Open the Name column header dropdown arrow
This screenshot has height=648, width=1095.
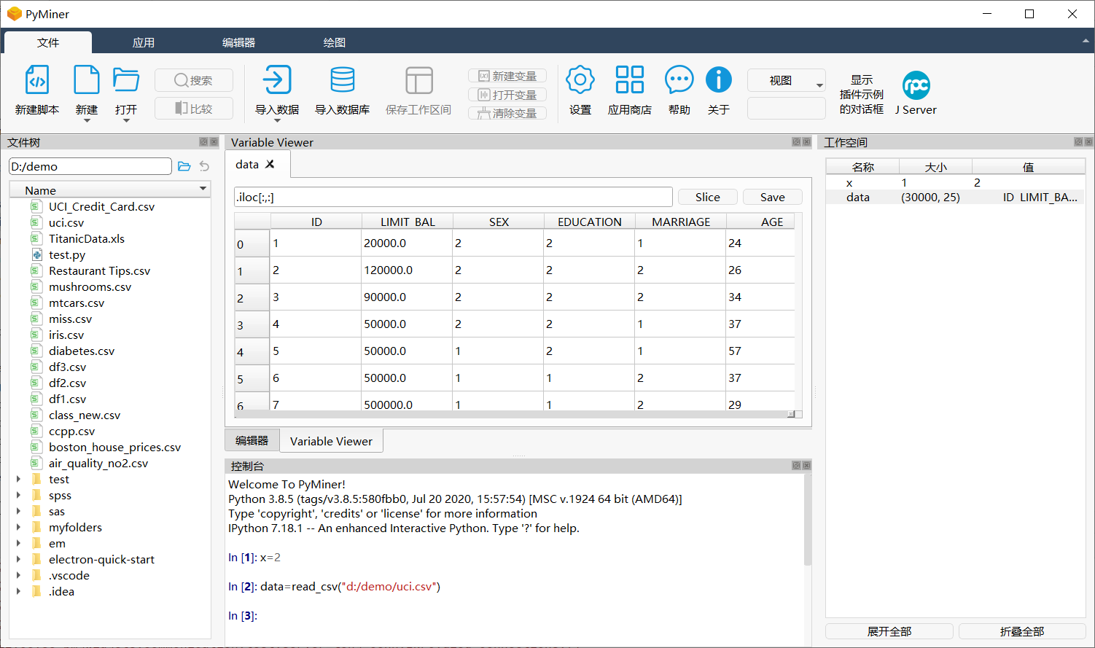point(203,190)
